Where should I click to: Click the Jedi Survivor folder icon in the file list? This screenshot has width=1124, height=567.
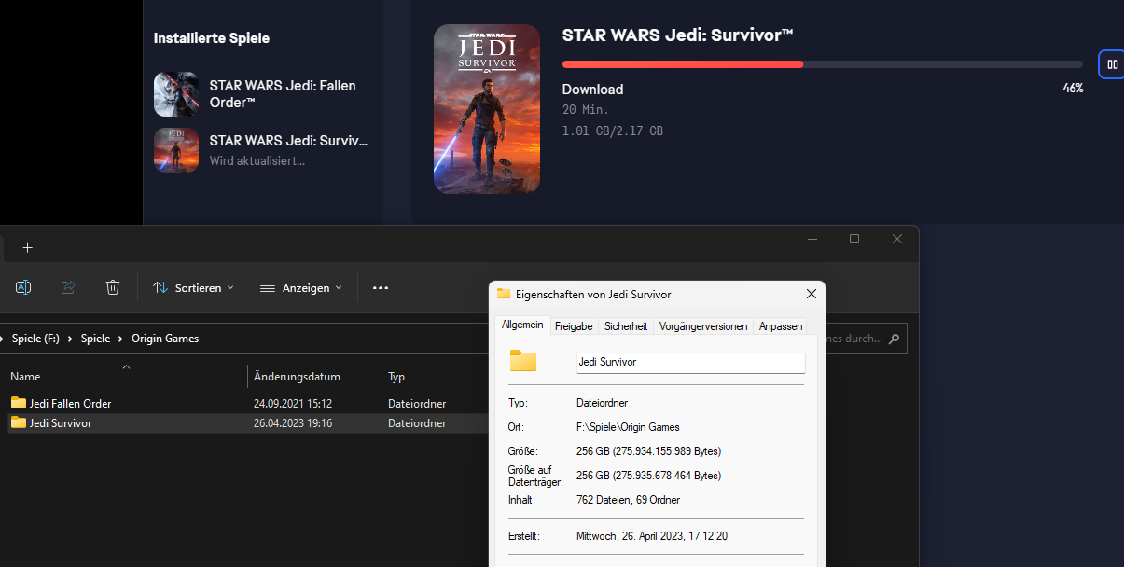pos(19,422)
